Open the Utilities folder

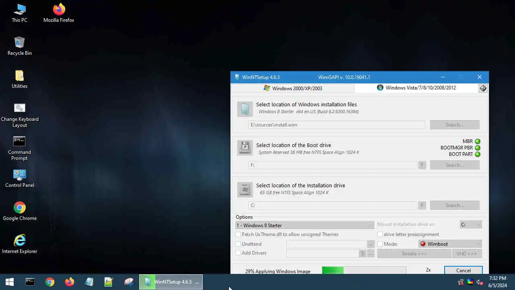coord(19,79)
